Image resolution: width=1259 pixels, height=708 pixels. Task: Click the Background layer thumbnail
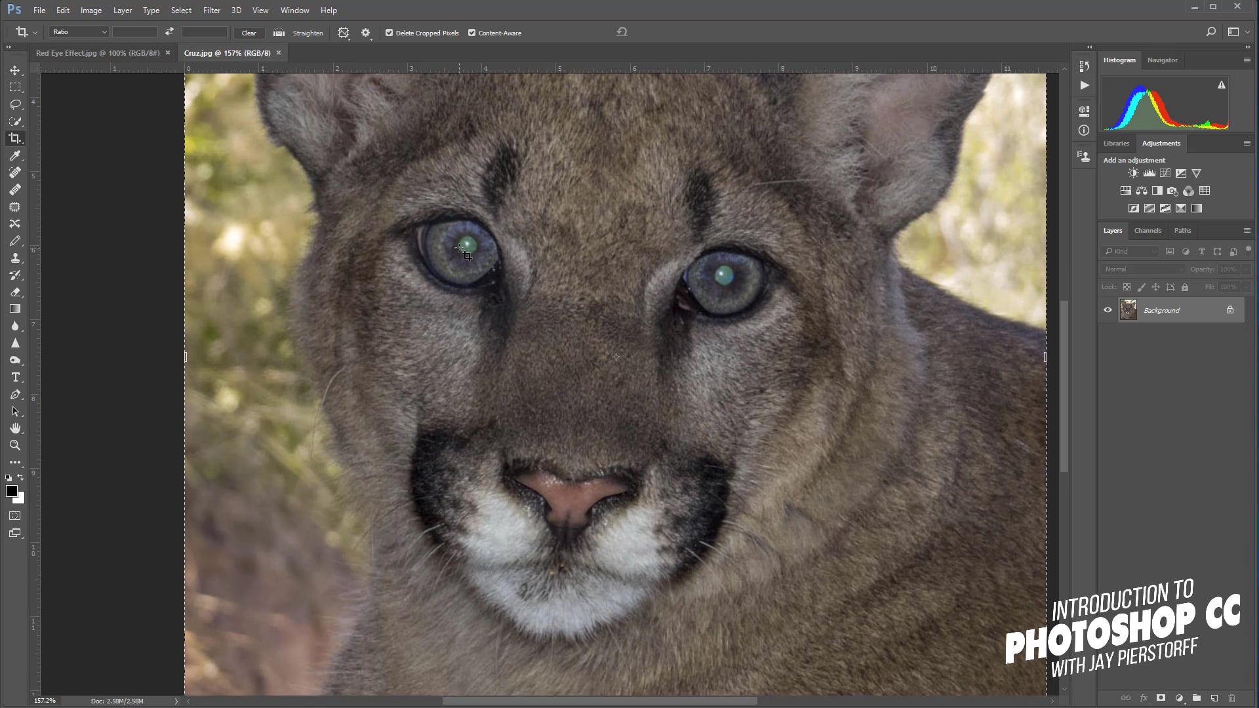click(x=1128, y=309)
